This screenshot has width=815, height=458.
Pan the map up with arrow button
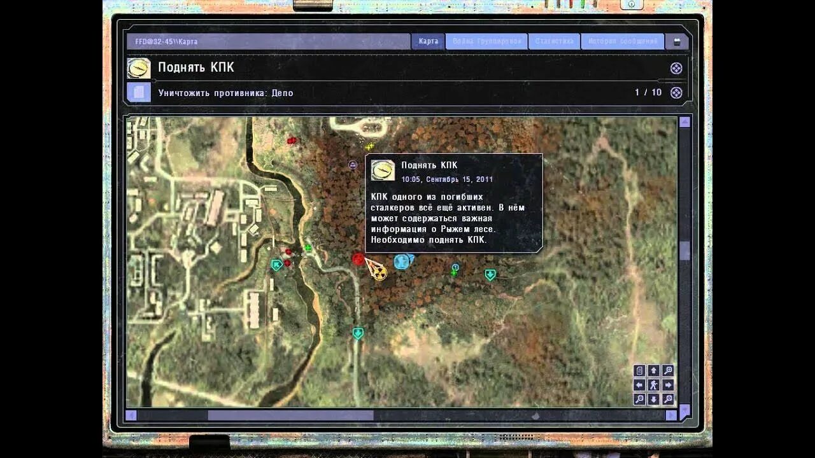pos(653,371)
